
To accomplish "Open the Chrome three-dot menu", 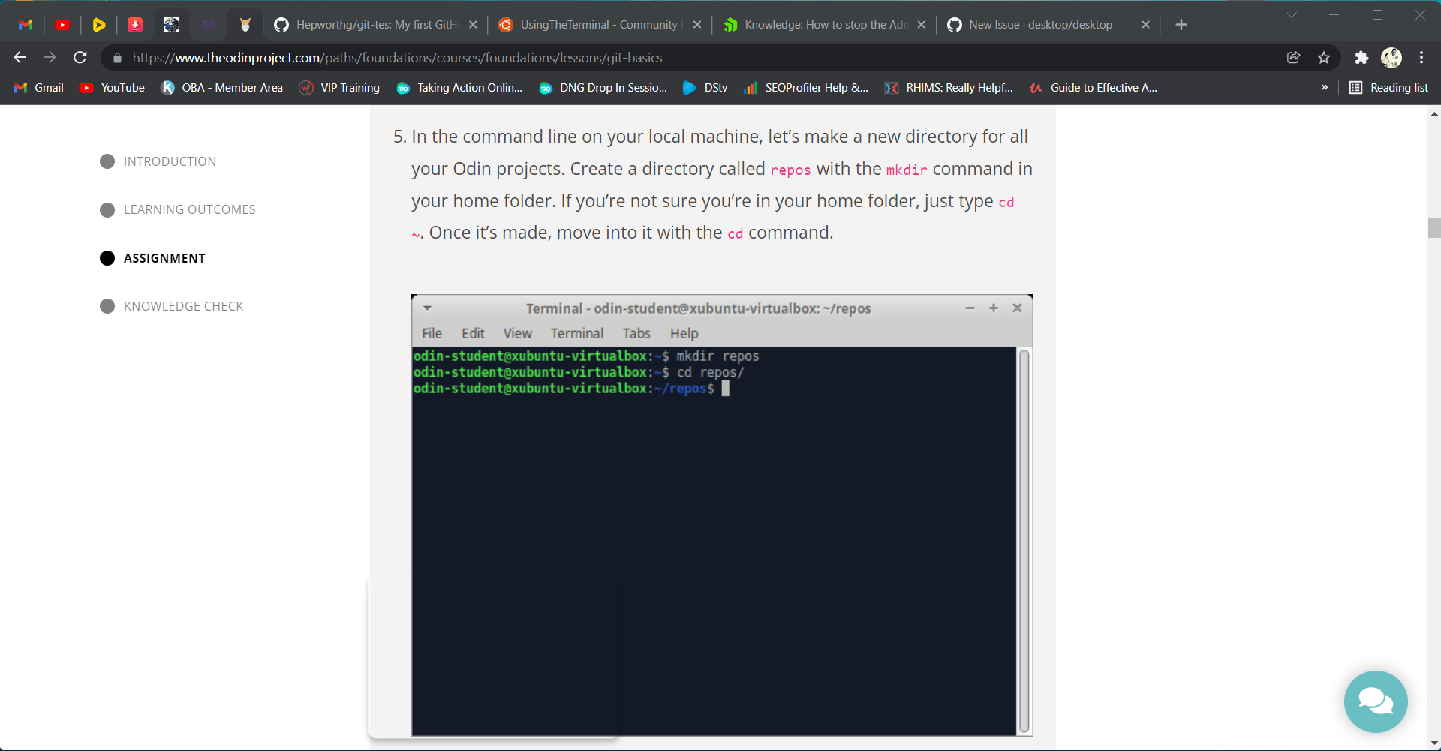I will click(1421, 57).
